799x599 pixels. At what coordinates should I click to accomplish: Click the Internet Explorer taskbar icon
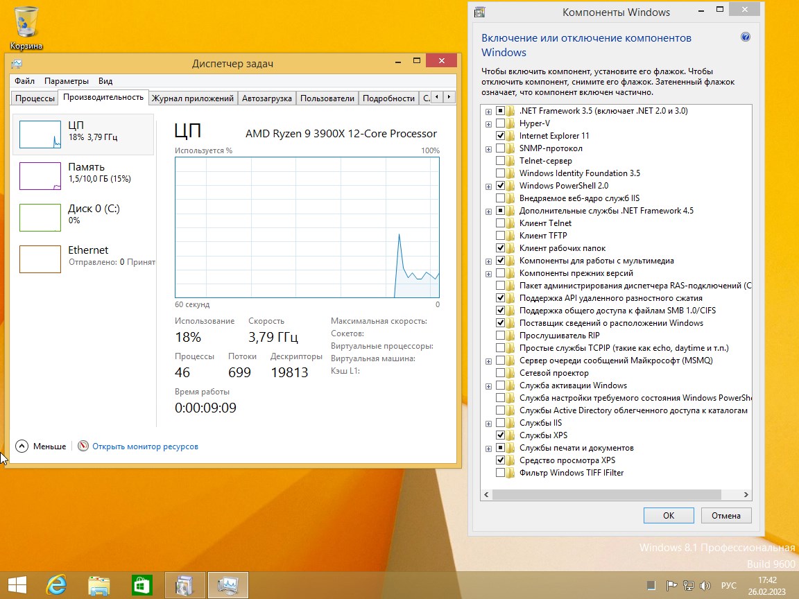point(56,585)
